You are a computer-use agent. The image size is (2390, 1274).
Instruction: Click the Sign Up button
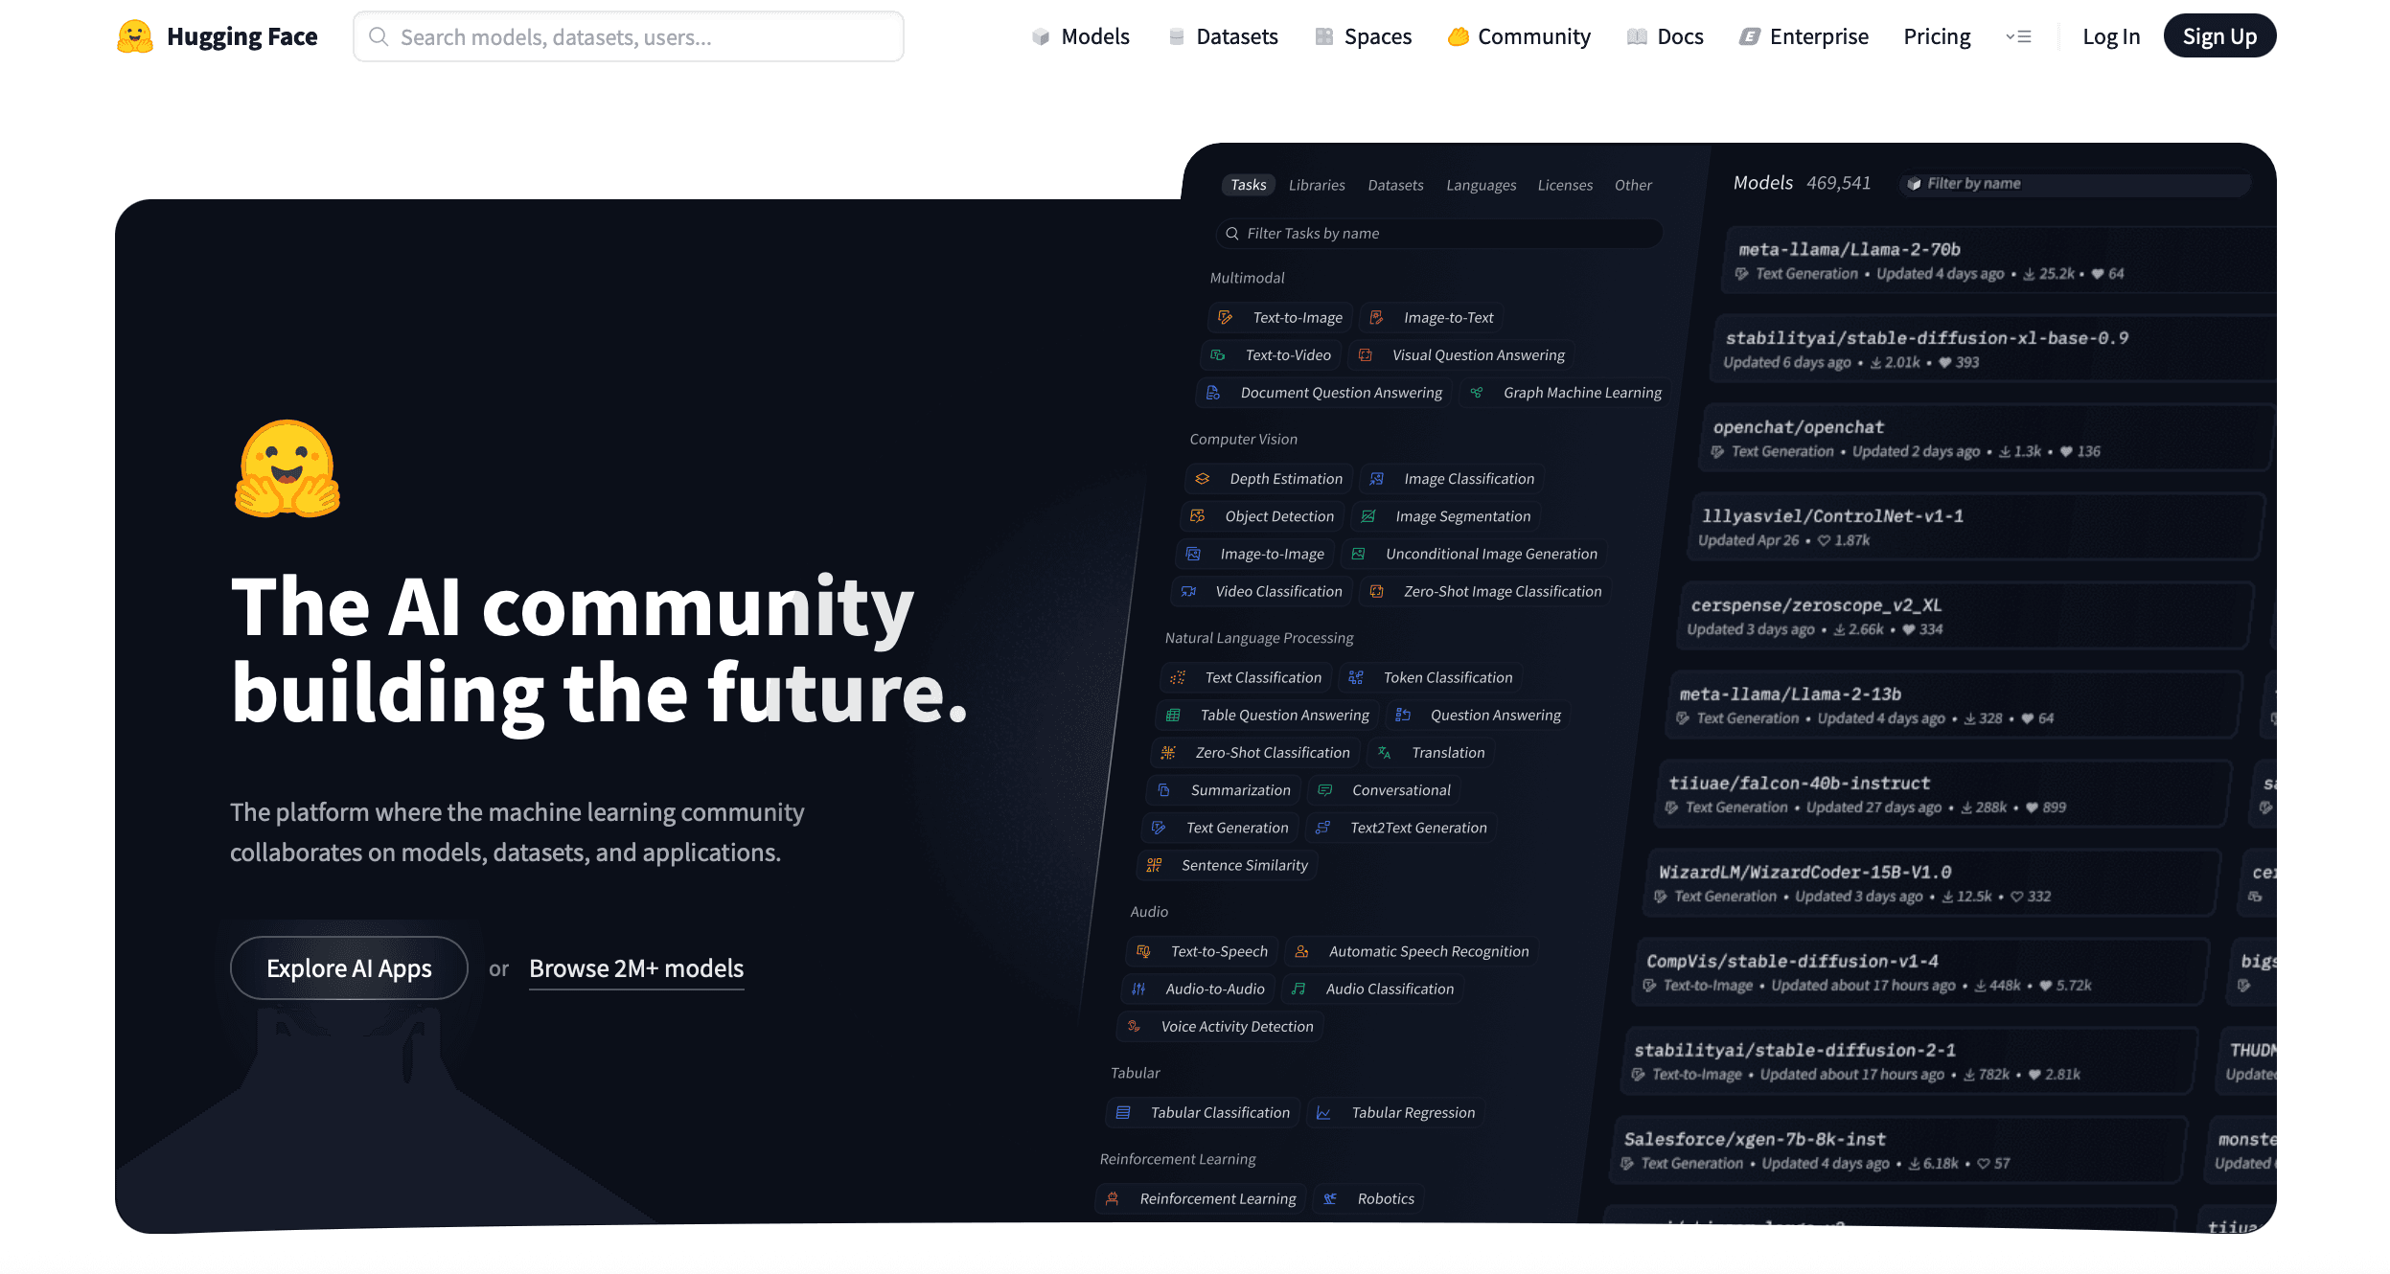(x=2218, y=36)
